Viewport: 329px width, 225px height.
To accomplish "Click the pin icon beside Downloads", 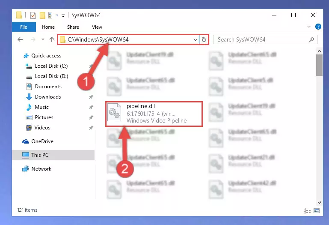I will click(x=91, y=97).
